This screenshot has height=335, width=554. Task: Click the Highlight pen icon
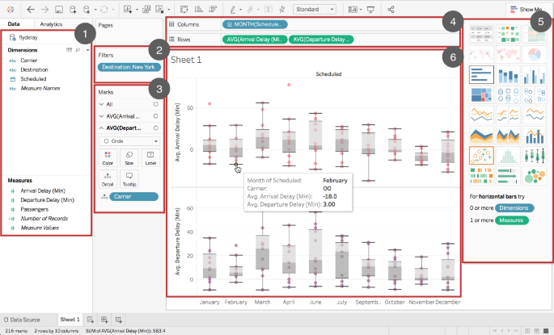click(x=233, y=10)
